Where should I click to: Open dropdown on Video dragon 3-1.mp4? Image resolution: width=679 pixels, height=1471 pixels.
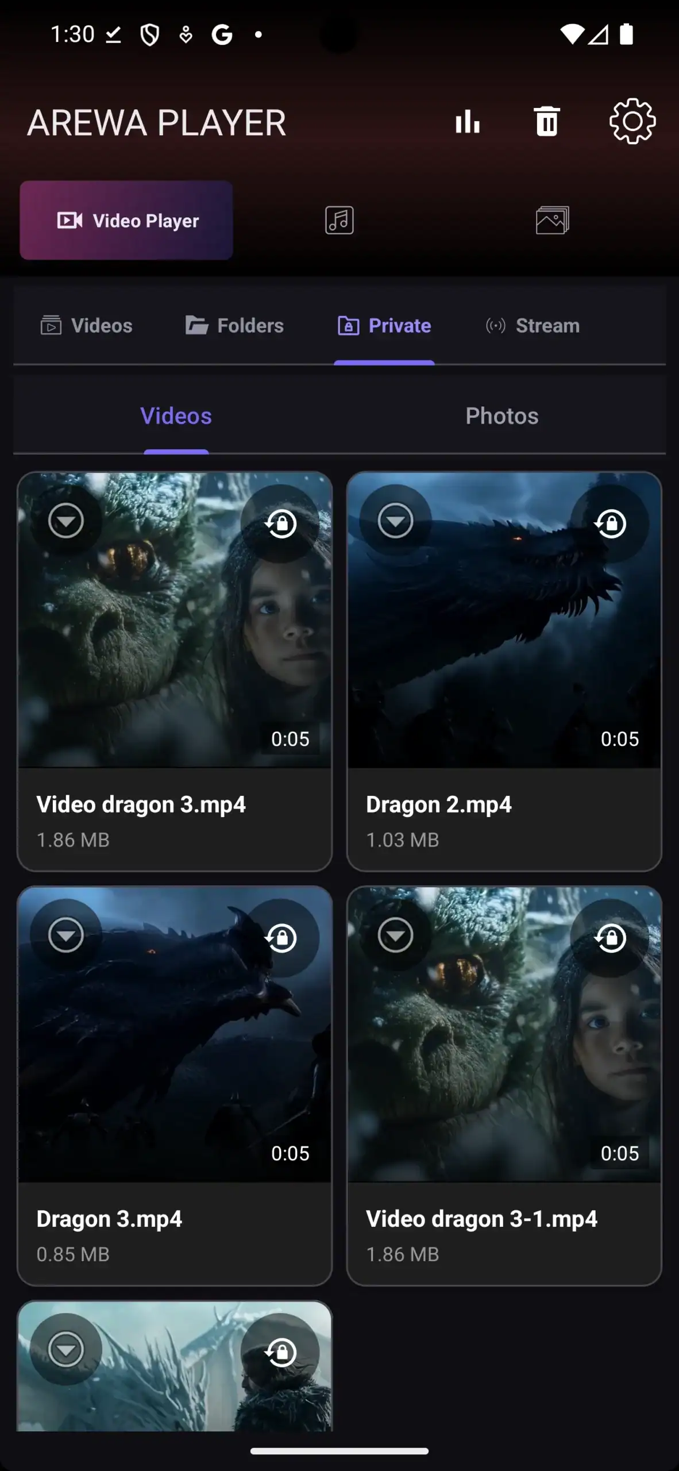396,935
